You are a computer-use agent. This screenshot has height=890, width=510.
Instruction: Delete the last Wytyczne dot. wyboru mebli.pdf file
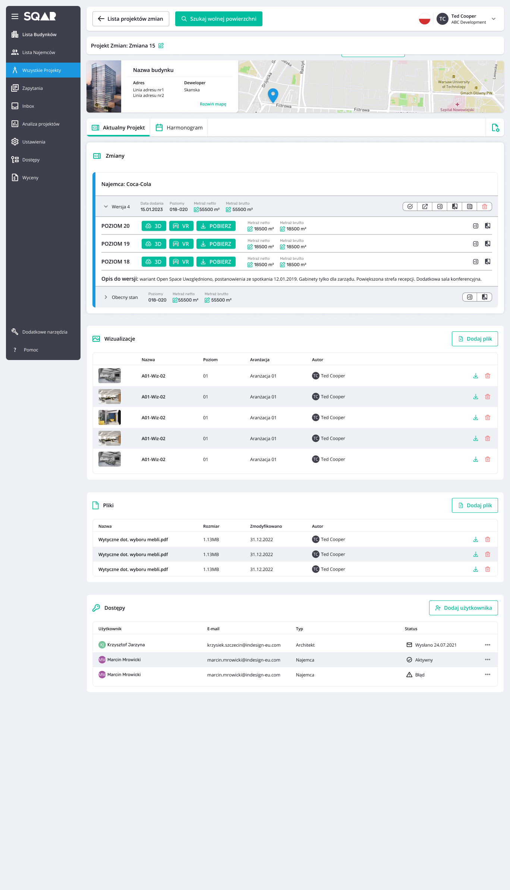[x=487, y=569]
